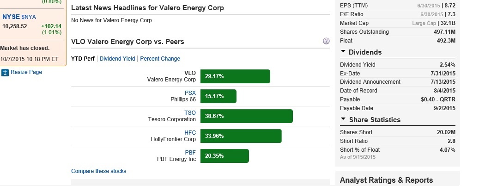Click the Phillips 66 15.17% bar
The width and height of the screenshot is (485, 186).
point(218,96)
